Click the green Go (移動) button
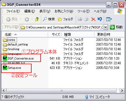The width and height of the screenshot is (126, 101). click(x=116, y=27)
